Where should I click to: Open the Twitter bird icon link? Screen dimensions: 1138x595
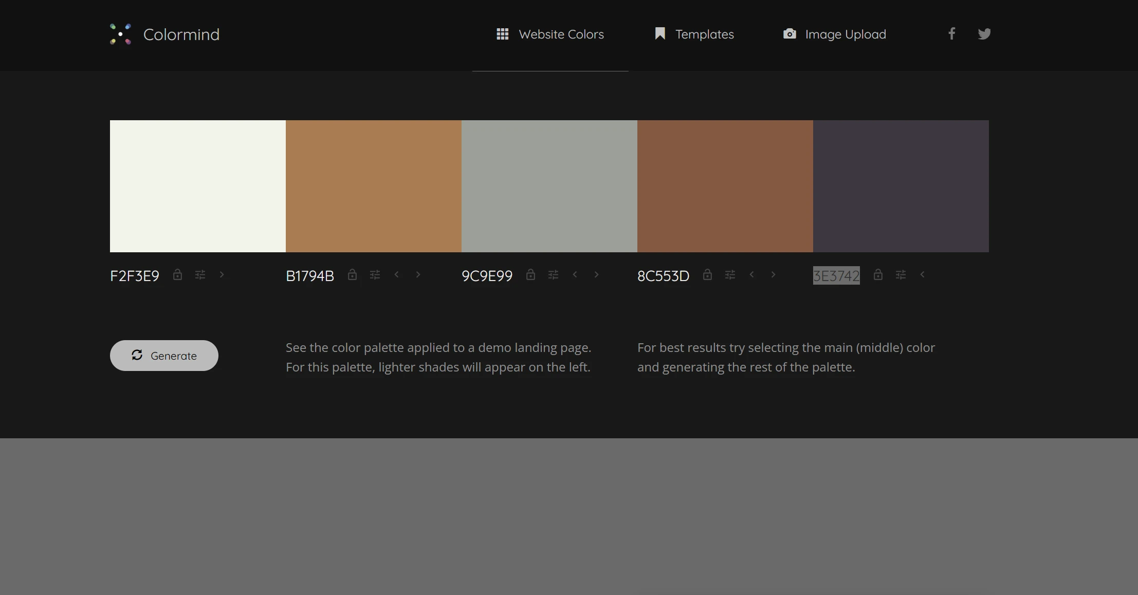984,34
